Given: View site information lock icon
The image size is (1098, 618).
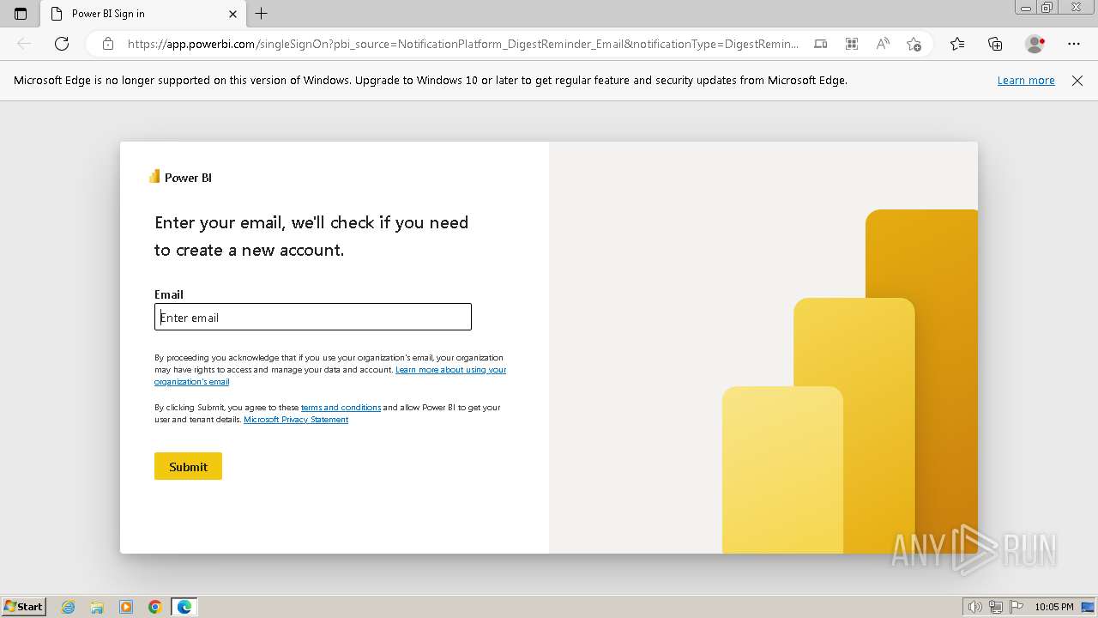Looking at the screenshot, I should point(108,44).
